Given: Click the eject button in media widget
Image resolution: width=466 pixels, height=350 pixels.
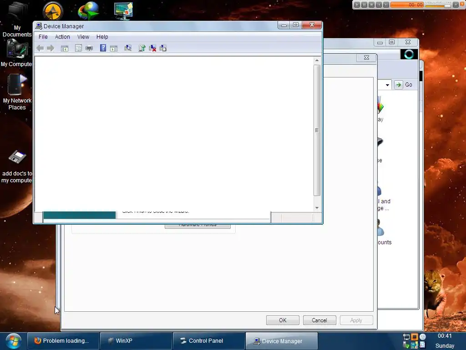Looking at the screenshot, I should coord(455,5).
